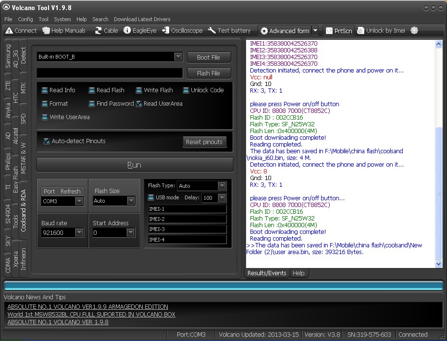Click the cyan progress bar
The image size is (447, 341).
pyautogui.click(x=223, y=286)
